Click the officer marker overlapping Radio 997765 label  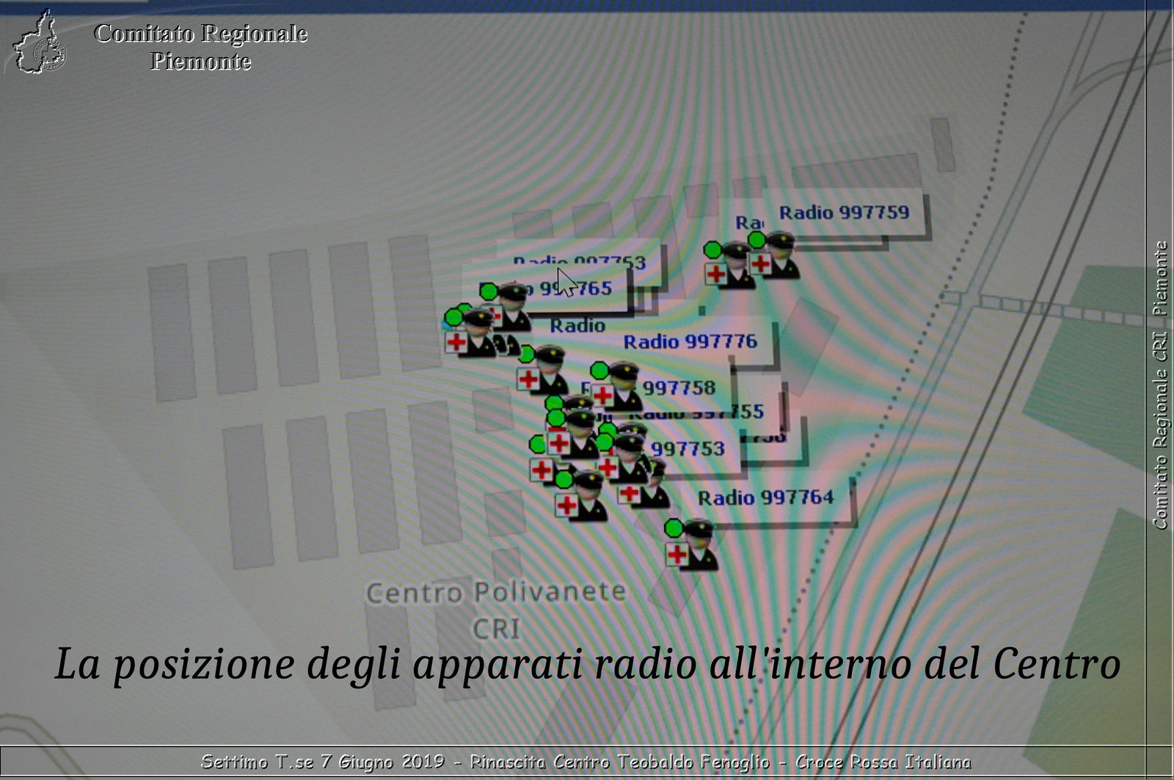(506, 306)
